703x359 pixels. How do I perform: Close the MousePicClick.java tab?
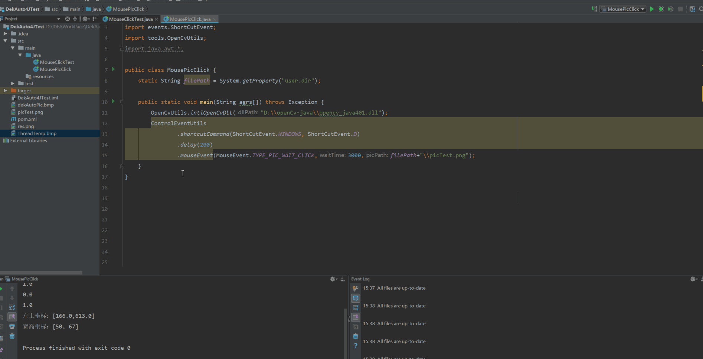(214, 19)
